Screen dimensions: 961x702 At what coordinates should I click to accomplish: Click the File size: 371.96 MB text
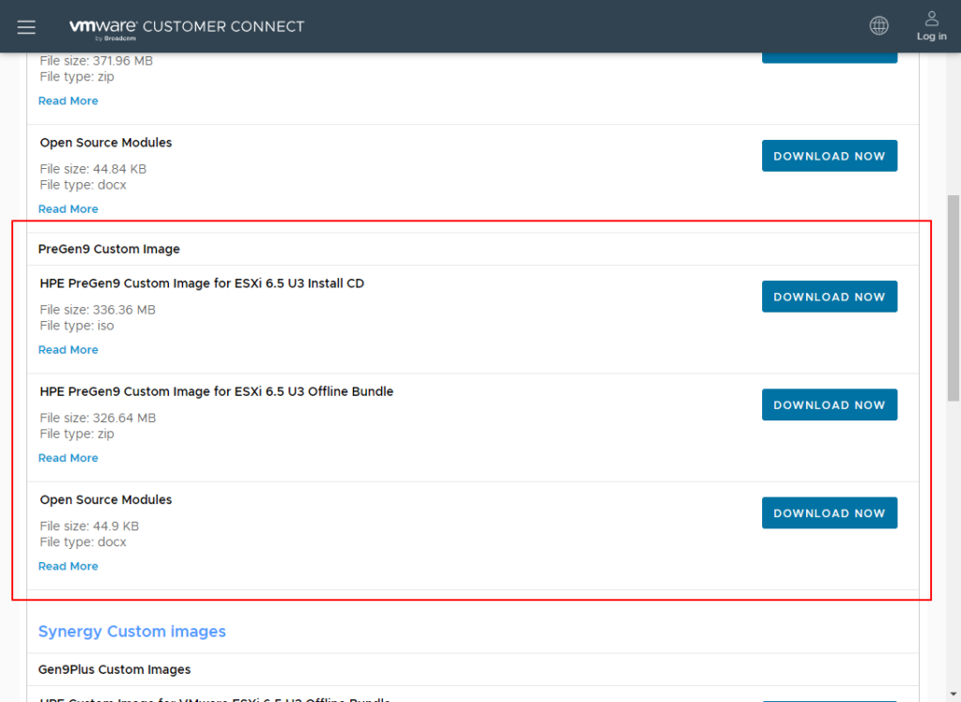(x=97, y=61)
